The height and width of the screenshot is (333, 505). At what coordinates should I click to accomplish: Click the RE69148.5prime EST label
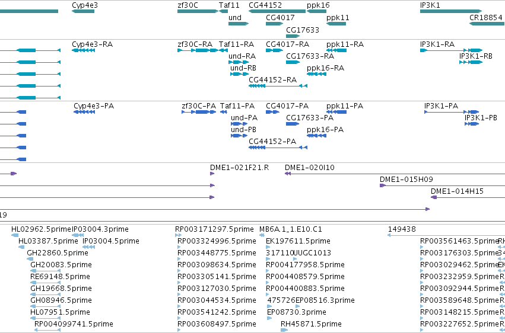pos(60,277)
